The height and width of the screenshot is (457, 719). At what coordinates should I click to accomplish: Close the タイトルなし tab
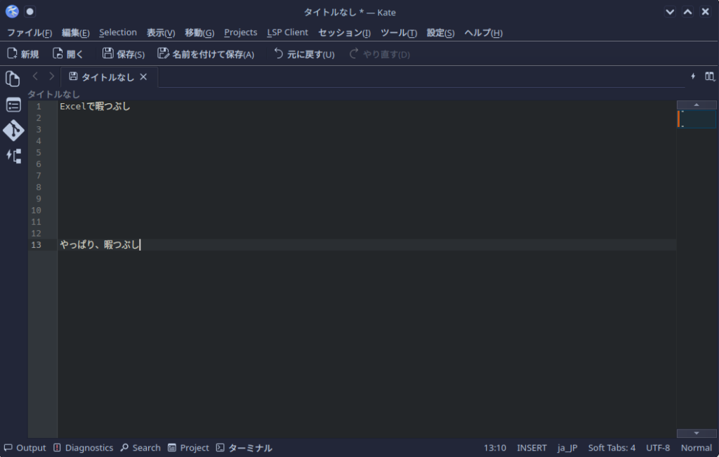[x=143, y=77]
